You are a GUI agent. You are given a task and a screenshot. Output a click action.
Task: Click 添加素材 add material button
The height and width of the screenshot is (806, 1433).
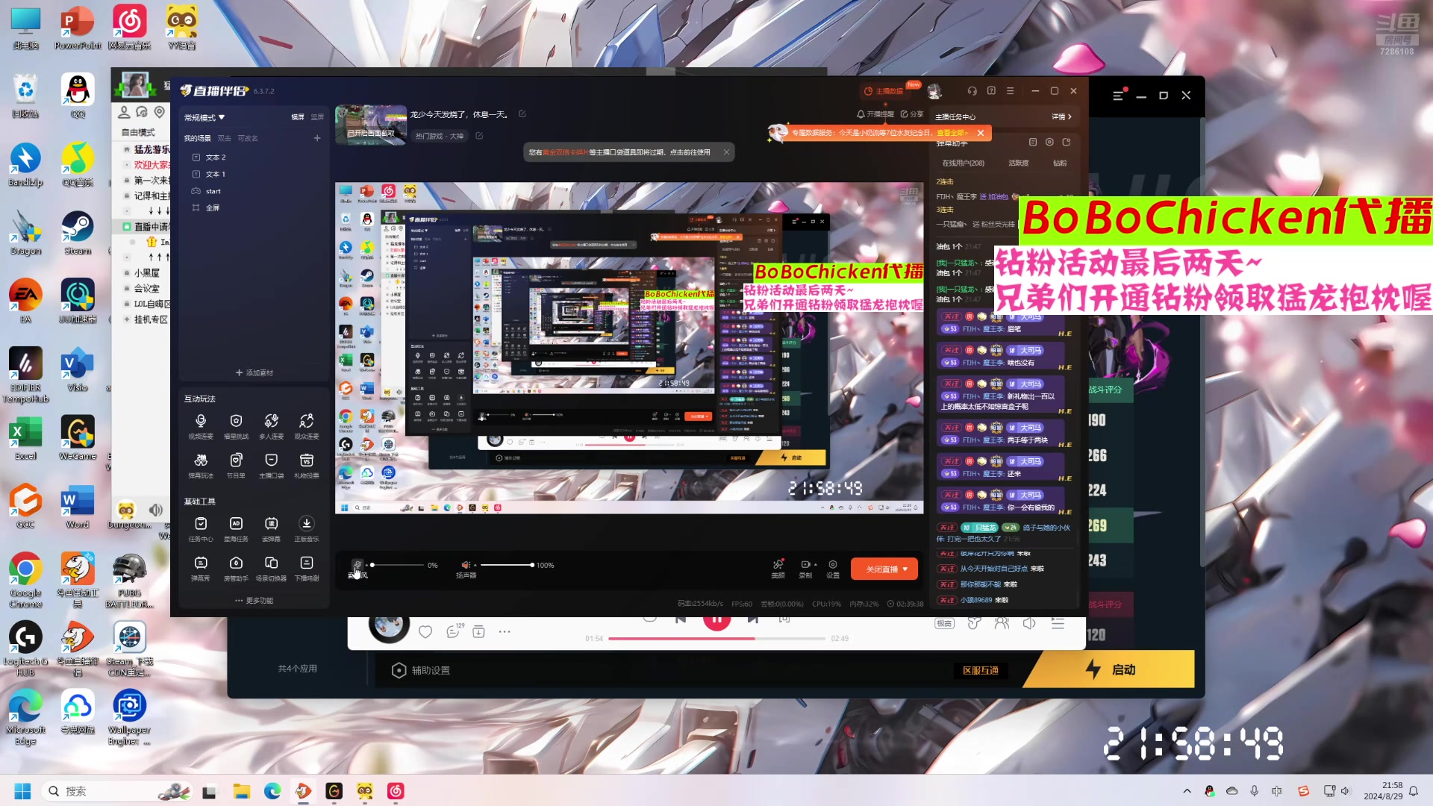[x=254, y=372]
